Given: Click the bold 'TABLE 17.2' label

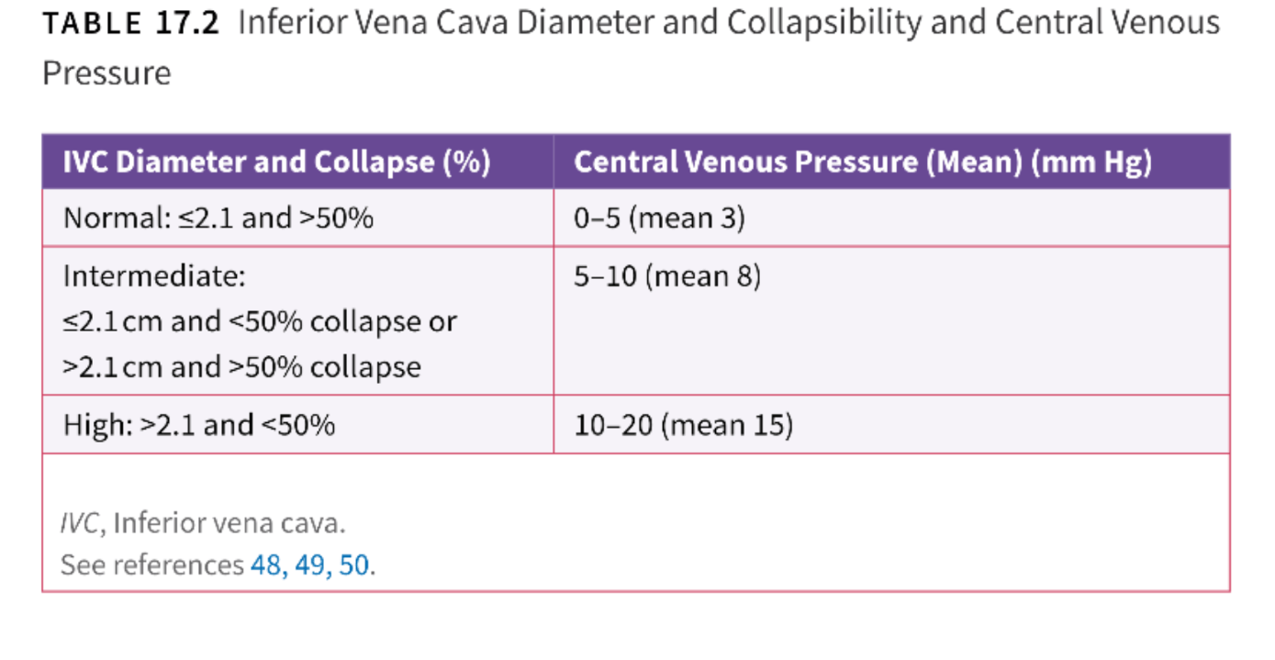Looking at the screenshot, I should 131,23.
